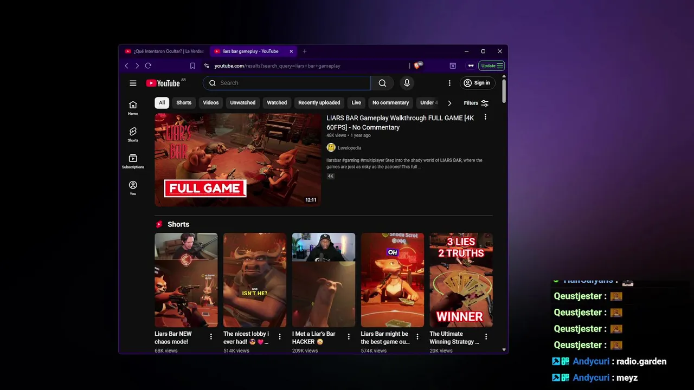Select the Live filter chip
Screen dimensions: 694x390
coord(356,103)
